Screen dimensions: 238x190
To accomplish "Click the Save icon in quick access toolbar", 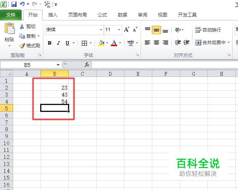I will 14,4.
